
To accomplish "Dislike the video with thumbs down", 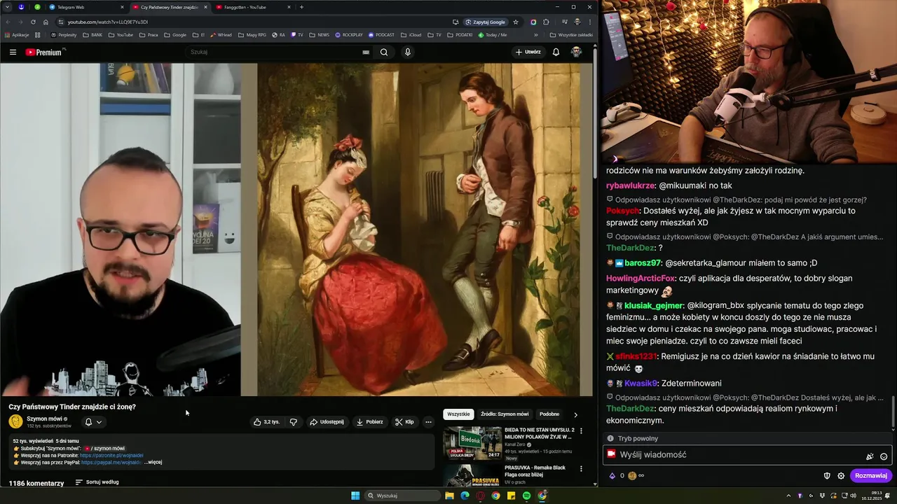I will click(x=294, y=422).
